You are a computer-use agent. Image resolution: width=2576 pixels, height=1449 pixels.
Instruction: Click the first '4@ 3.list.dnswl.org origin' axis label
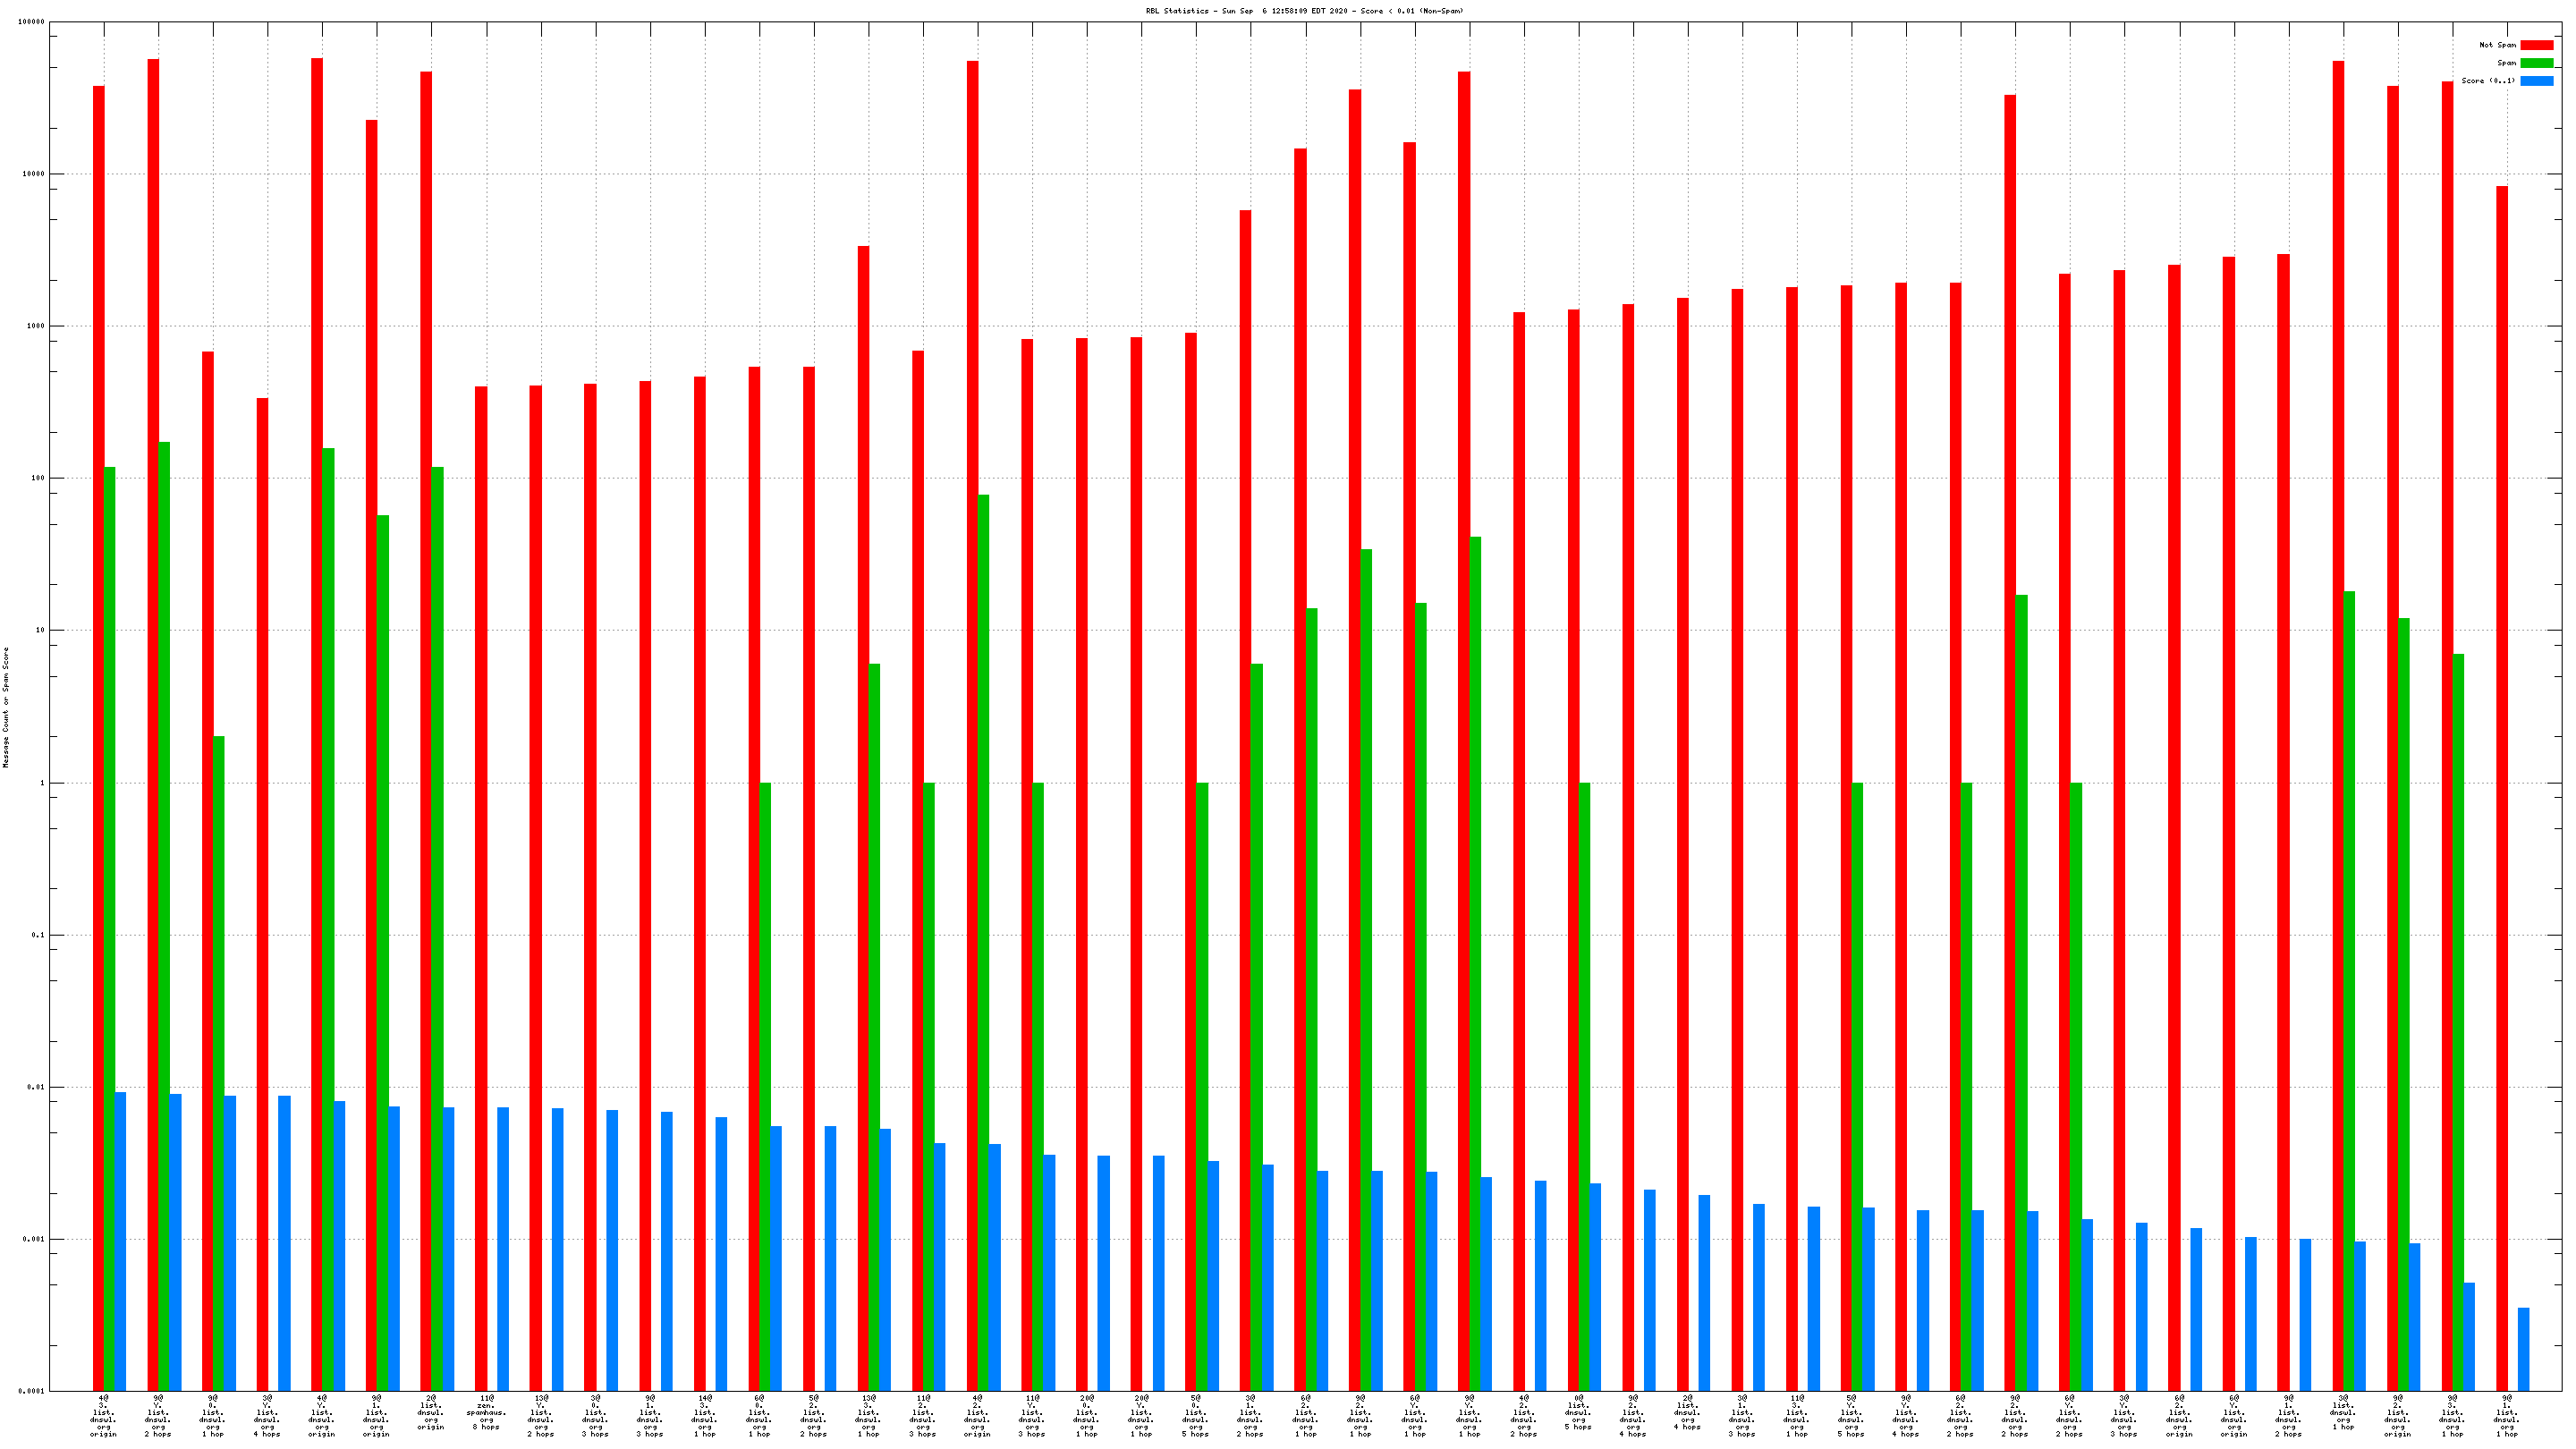click(x=103, y=1415)
